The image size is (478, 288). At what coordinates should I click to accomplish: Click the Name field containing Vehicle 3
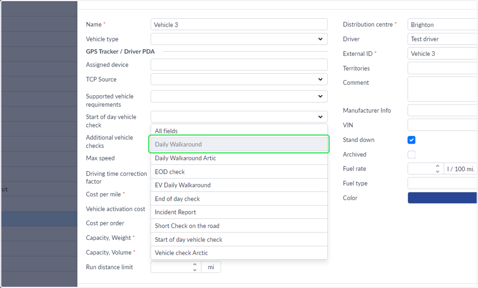click(239, 24)
